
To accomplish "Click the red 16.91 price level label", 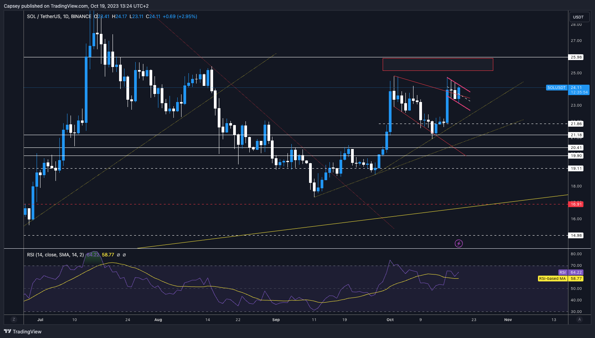I will point(576,204).
